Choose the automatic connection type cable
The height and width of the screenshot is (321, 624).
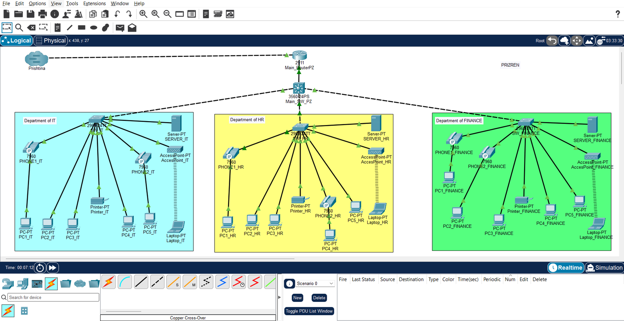click(x=109, y=282)
